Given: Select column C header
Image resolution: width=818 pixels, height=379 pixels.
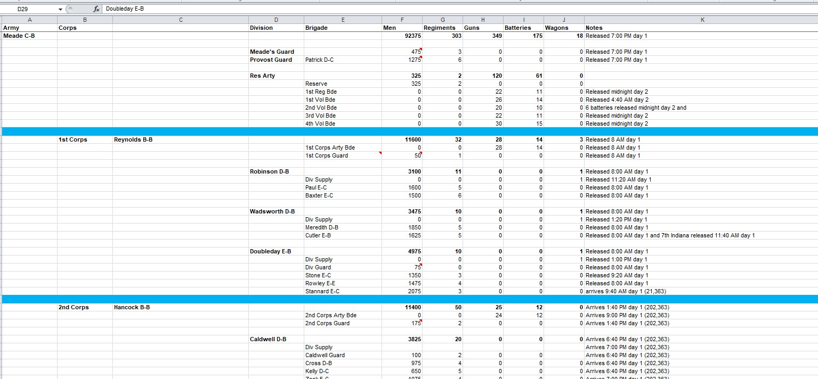Looking at the screenshot, I should pyautogui.click(x=180, y=20).
